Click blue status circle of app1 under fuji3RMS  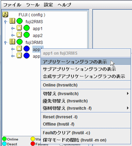[x=26, y=49]
